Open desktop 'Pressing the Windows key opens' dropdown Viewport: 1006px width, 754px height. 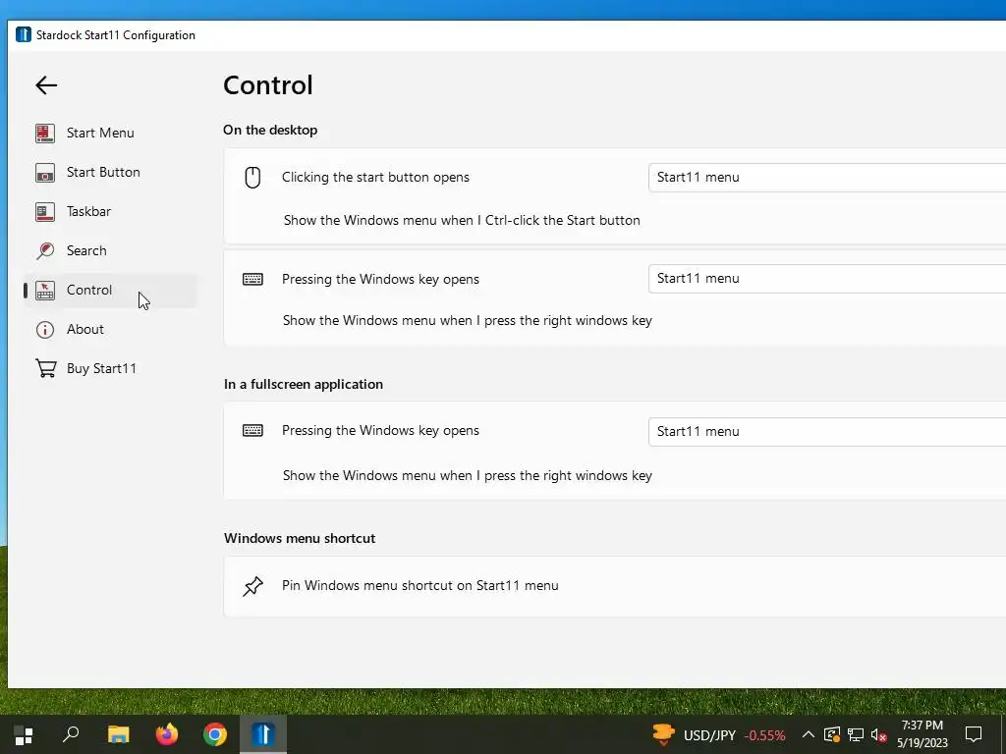[827, 279]
